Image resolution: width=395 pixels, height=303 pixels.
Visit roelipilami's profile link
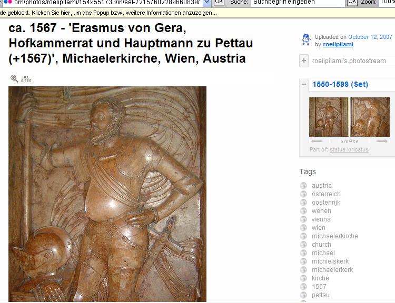(338, 45)
